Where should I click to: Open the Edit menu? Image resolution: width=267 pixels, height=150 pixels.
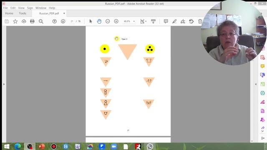pos(13,8)
